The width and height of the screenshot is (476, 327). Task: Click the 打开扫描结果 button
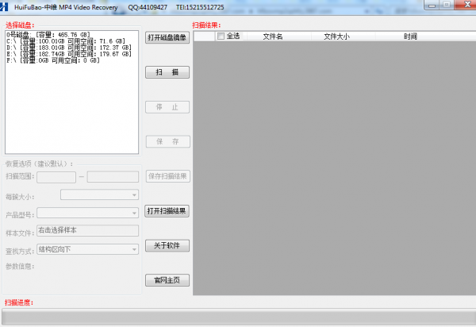tap(167, 211)
